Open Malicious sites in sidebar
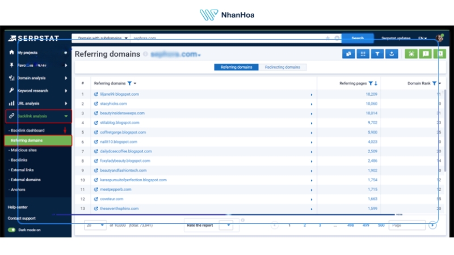454x255 pixels. (24, 150)
